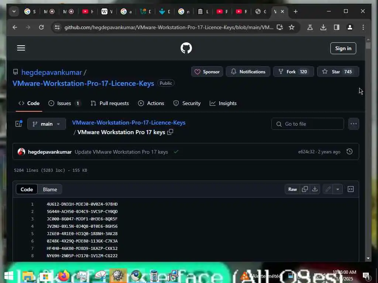Click the address bar URL
This screenshot has width=378, height=283.
tap(169, 27)
